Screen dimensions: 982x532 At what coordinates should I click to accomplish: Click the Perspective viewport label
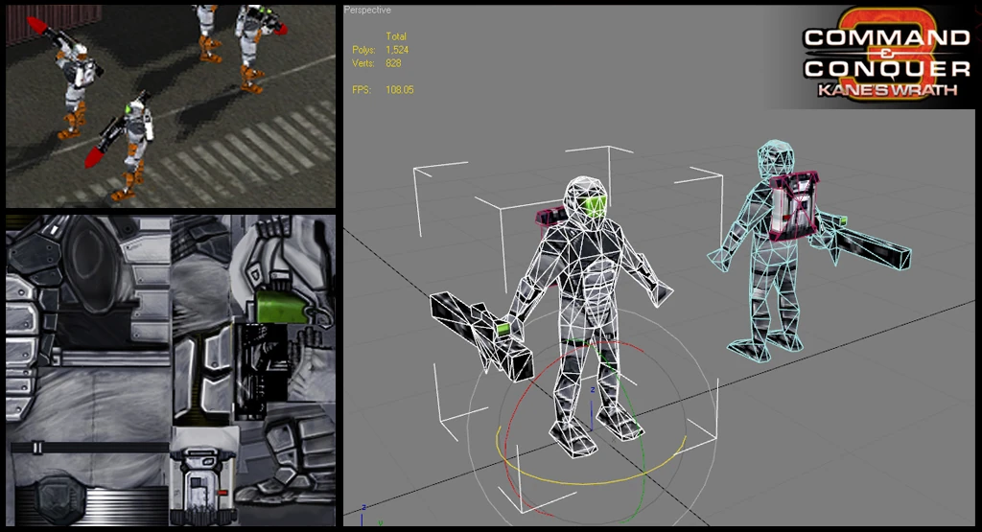[367, 10]
